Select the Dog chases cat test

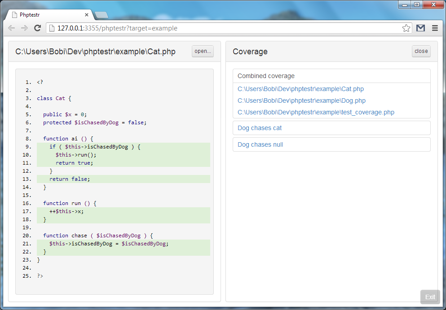(x=260, y=128)
